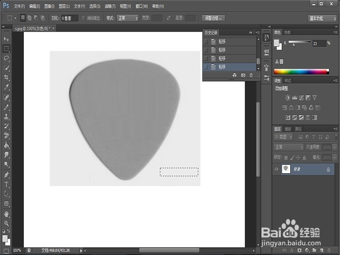Select the Healing Brush tool
This screenshot has width=340, height=255.
click(x=6, y=98)
